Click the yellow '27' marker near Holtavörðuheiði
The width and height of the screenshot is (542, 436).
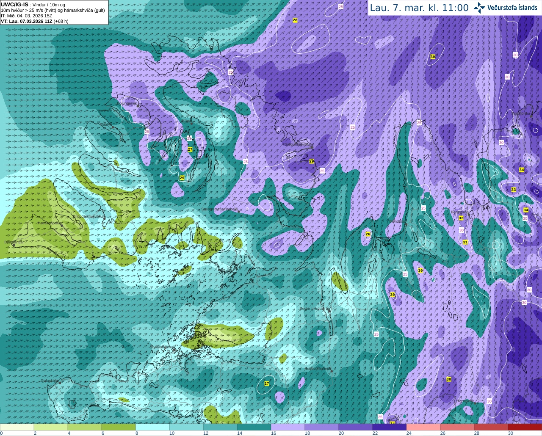tap(267, 384)
